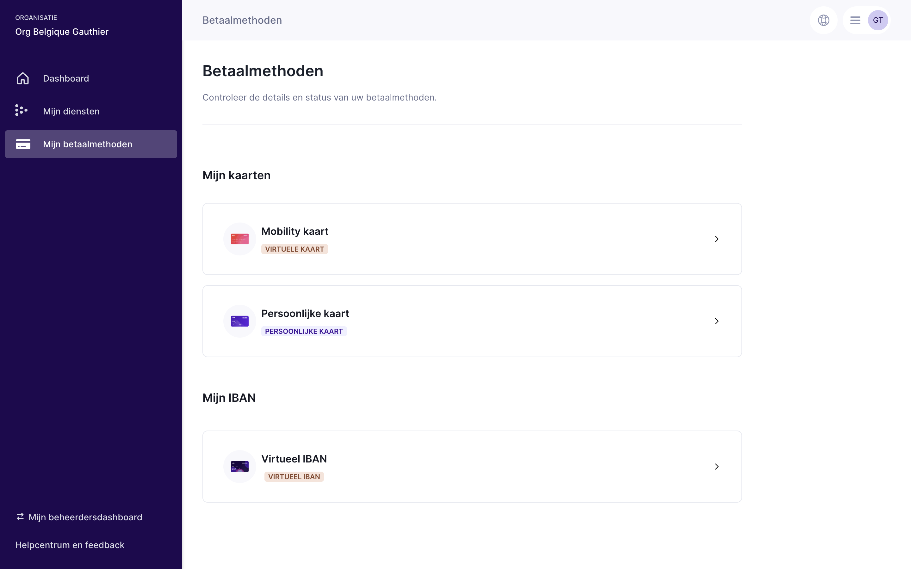
Task: Open Mijn diensten menu item
Action: click(x=71, y=111)
